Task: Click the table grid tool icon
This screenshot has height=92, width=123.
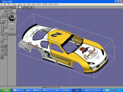Action: (2, 57)
